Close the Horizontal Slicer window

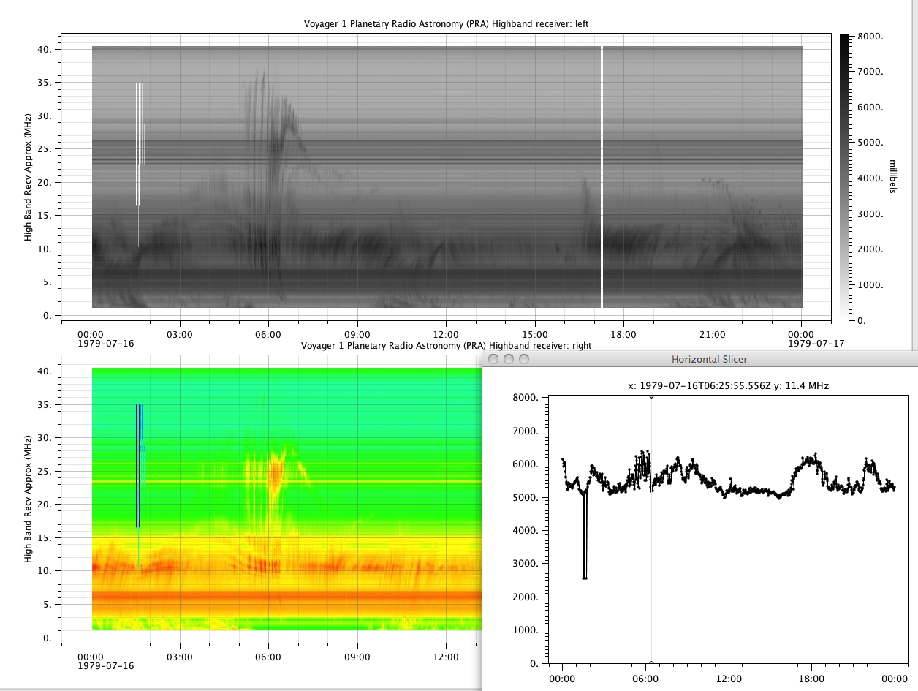(x=493, y=359)
